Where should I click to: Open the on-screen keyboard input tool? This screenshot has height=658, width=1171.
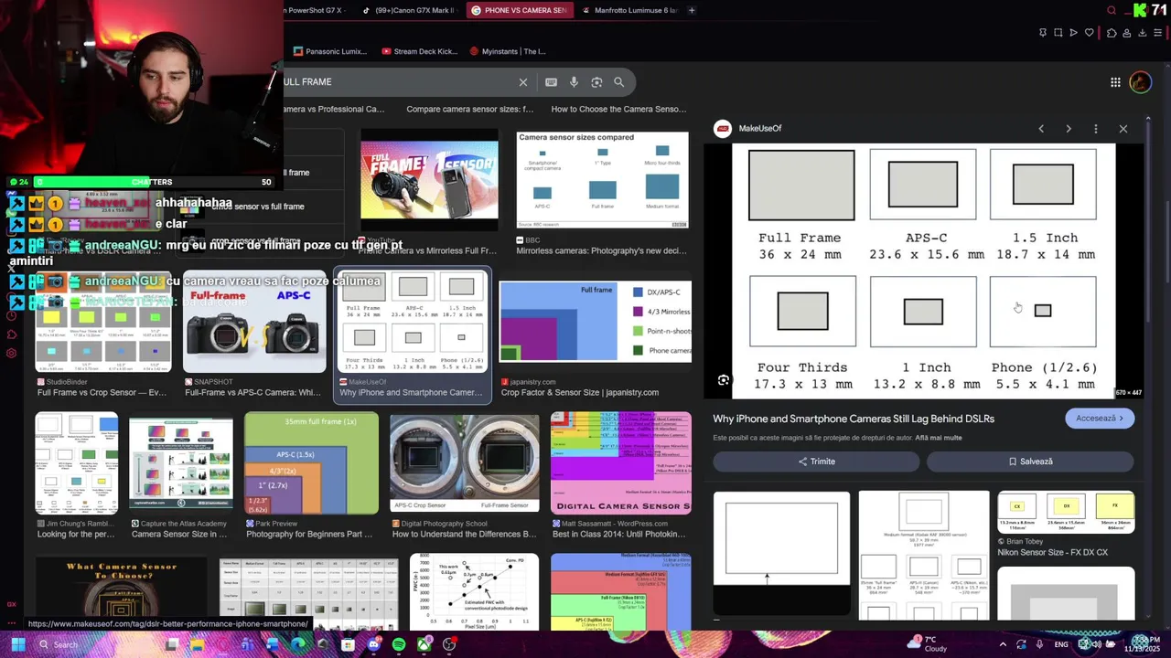tap(551, 82)
